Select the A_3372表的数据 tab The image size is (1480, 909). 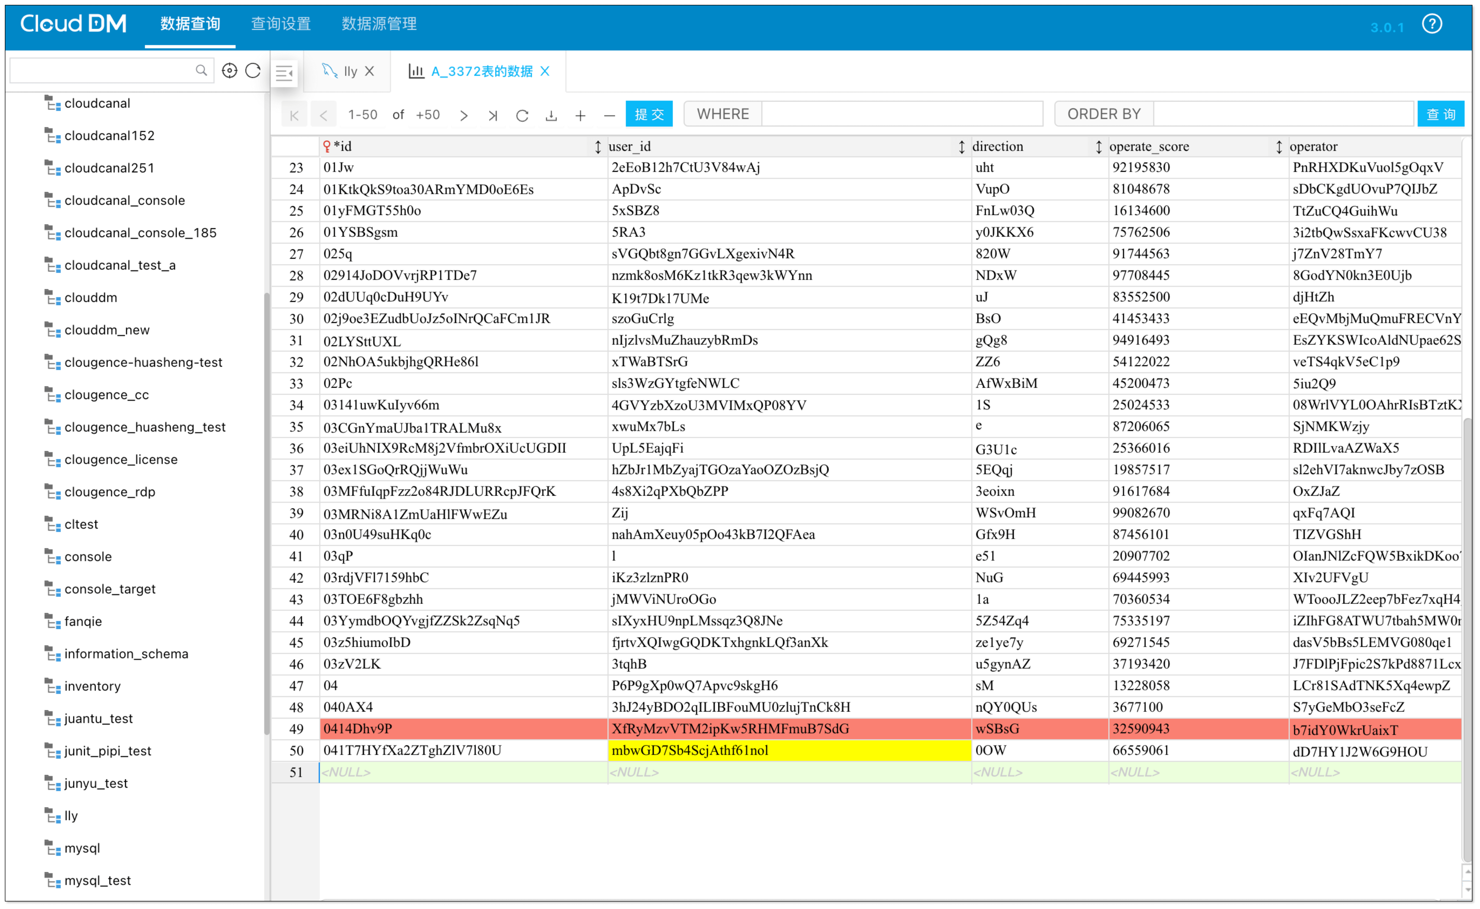click(x=481, y=71)
